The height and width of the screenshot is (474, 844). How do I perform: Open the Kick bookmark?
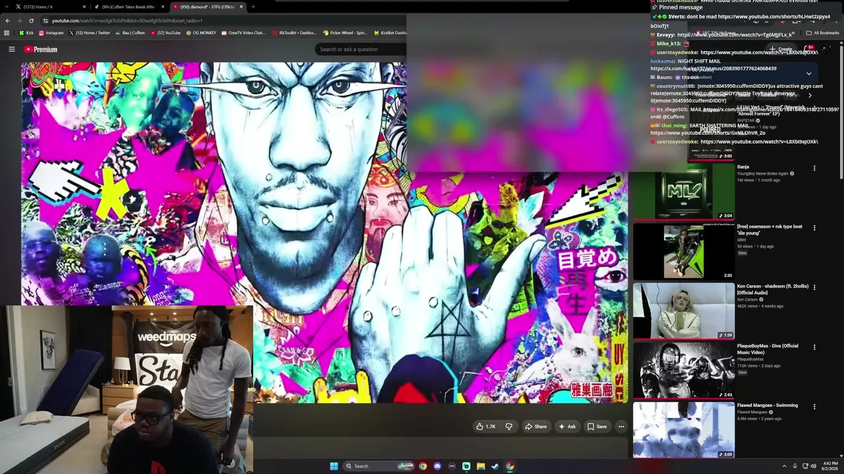point(26,33)
